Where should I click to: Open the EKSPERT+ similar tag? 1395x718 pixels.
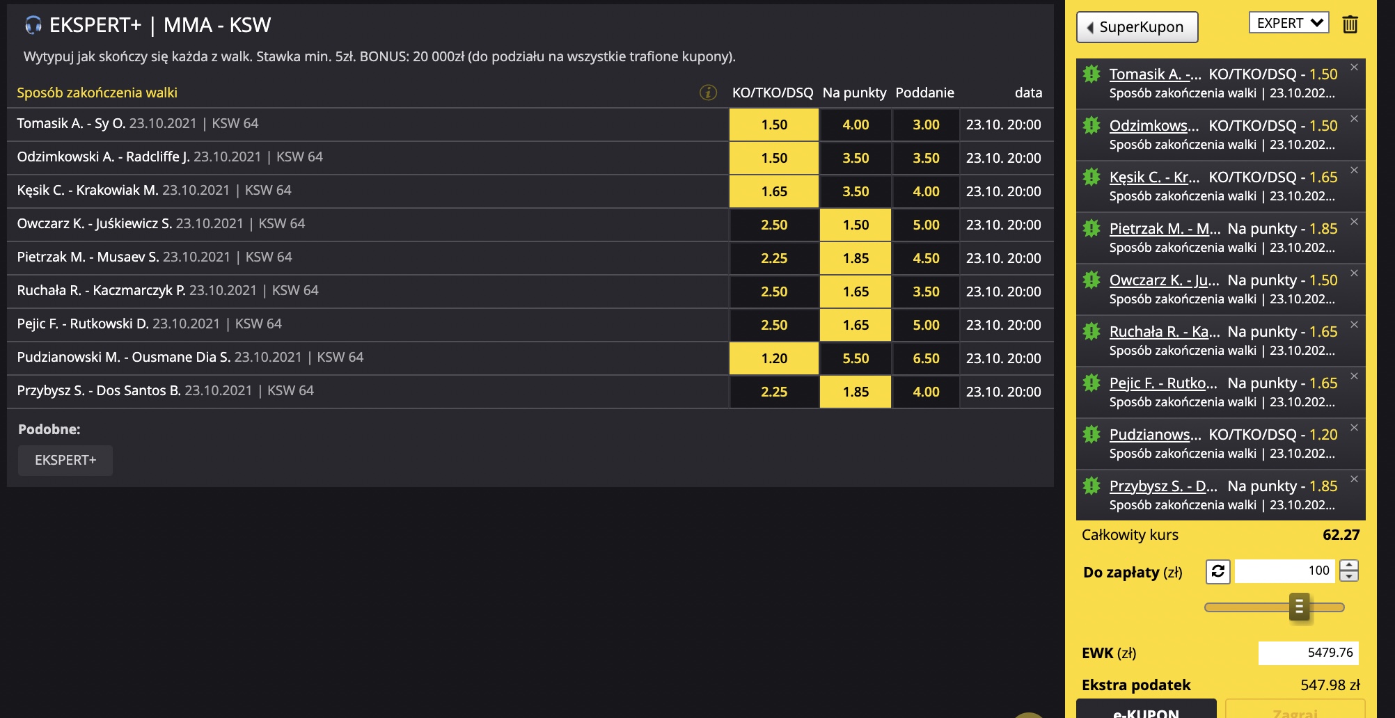point(65,461)
